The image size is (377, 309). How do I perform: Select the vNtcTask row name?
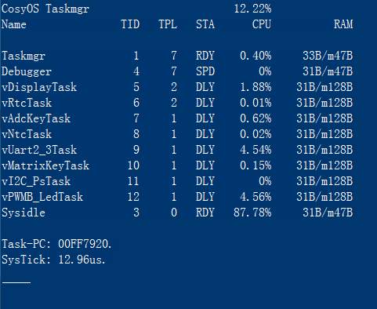[x=27, y=134]
